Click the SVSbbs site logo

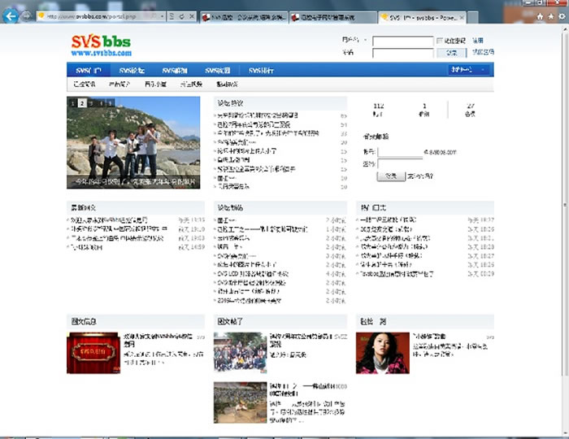(x=100, y=45)
